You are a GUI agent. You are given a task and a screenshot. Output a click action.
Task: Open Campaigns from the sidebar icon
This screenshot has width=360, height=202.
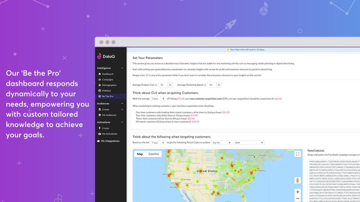pos(100,79)
